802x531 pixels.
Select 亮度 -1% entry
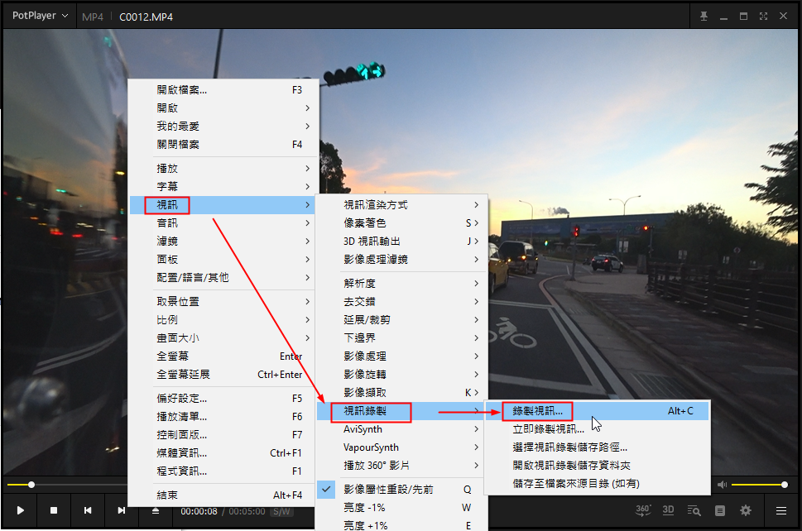pyautogui.click(x=401, y=508)
